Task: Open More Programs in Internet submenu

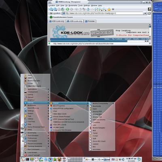Action: click(69, 106)
